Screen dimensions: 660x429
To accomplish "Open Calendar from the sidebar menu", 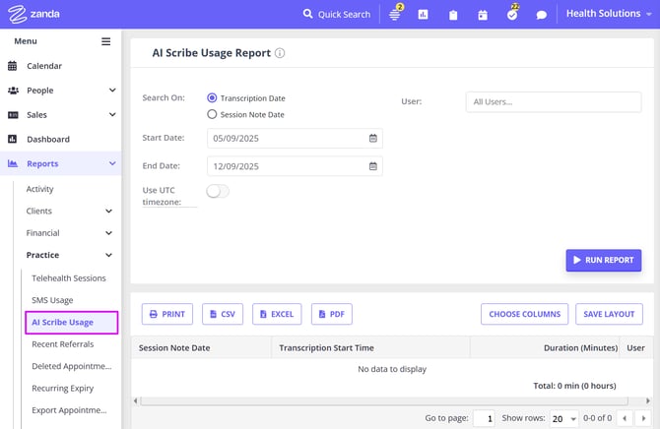I will tap(44, 66).
